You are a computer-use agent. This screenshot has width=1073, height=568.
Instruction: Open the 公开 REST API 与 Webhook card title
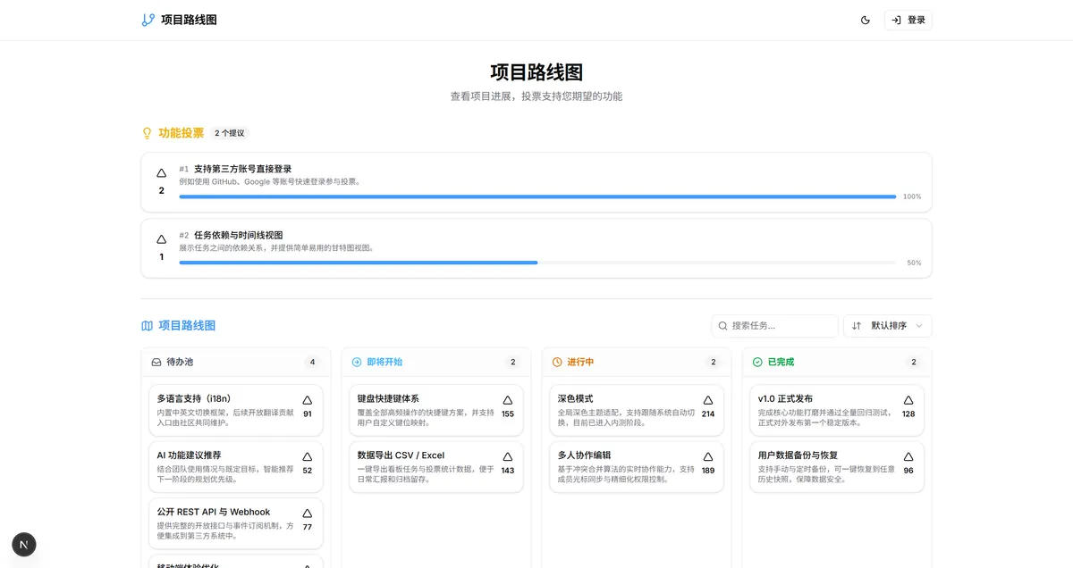[213, 512]
